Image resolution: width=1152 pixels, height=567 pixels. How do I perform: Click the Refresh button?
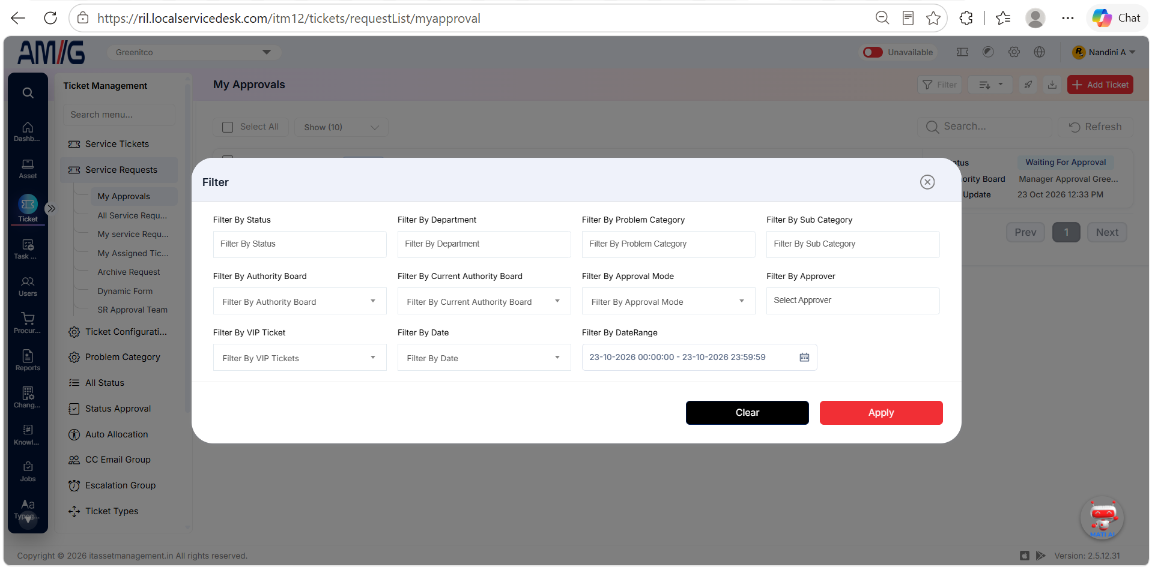(x=1096, y=127)
